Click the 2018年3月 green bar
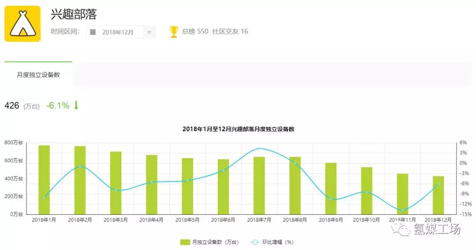 pos(115,183)
